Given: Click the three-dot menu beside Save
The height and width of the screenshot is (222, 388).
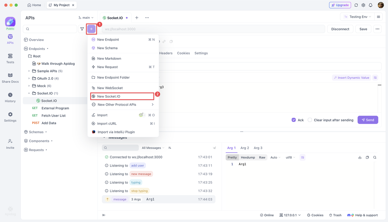Looking at the screenshot, I should [377, 29].
